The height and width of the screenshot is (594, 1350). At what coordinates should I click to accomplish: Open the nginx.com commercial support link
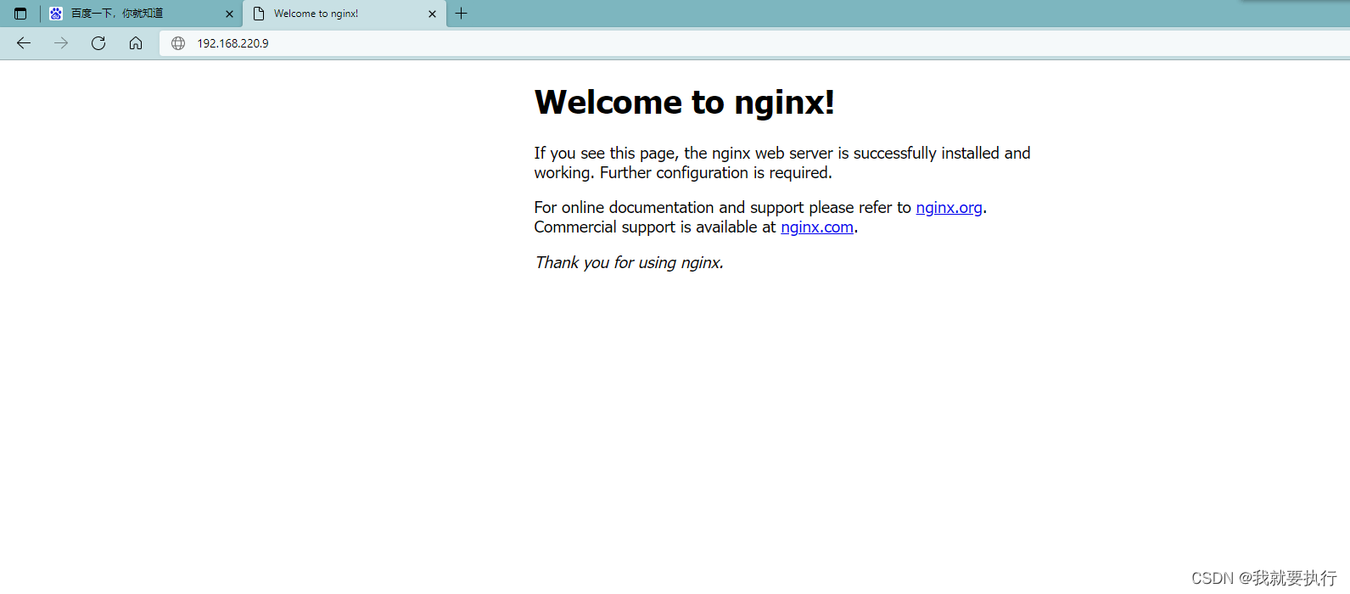[x=817, y=227]
